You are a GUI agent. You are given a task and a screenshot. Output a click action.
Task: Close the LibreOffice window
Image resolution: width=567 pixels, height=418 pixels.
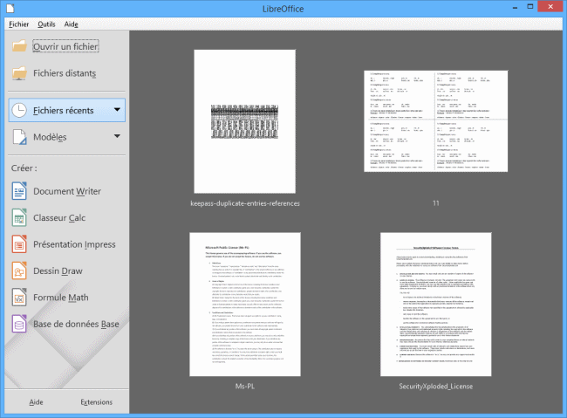[x=550, y=6]
